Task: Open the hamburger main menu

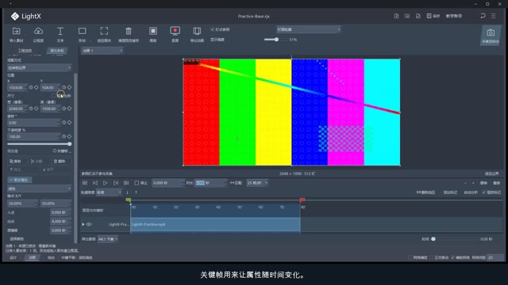Action: [494, 16]
